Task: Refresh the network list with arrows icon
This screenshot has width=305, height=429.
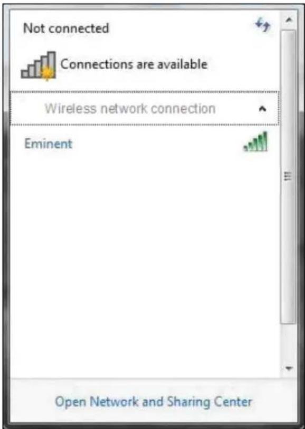Action: click(x=263, y=25)
